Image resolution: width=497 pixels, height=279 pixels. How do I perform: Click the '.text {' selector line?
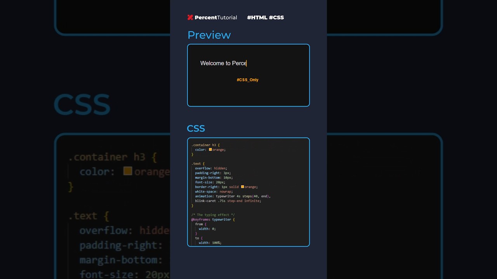[198, 164]
